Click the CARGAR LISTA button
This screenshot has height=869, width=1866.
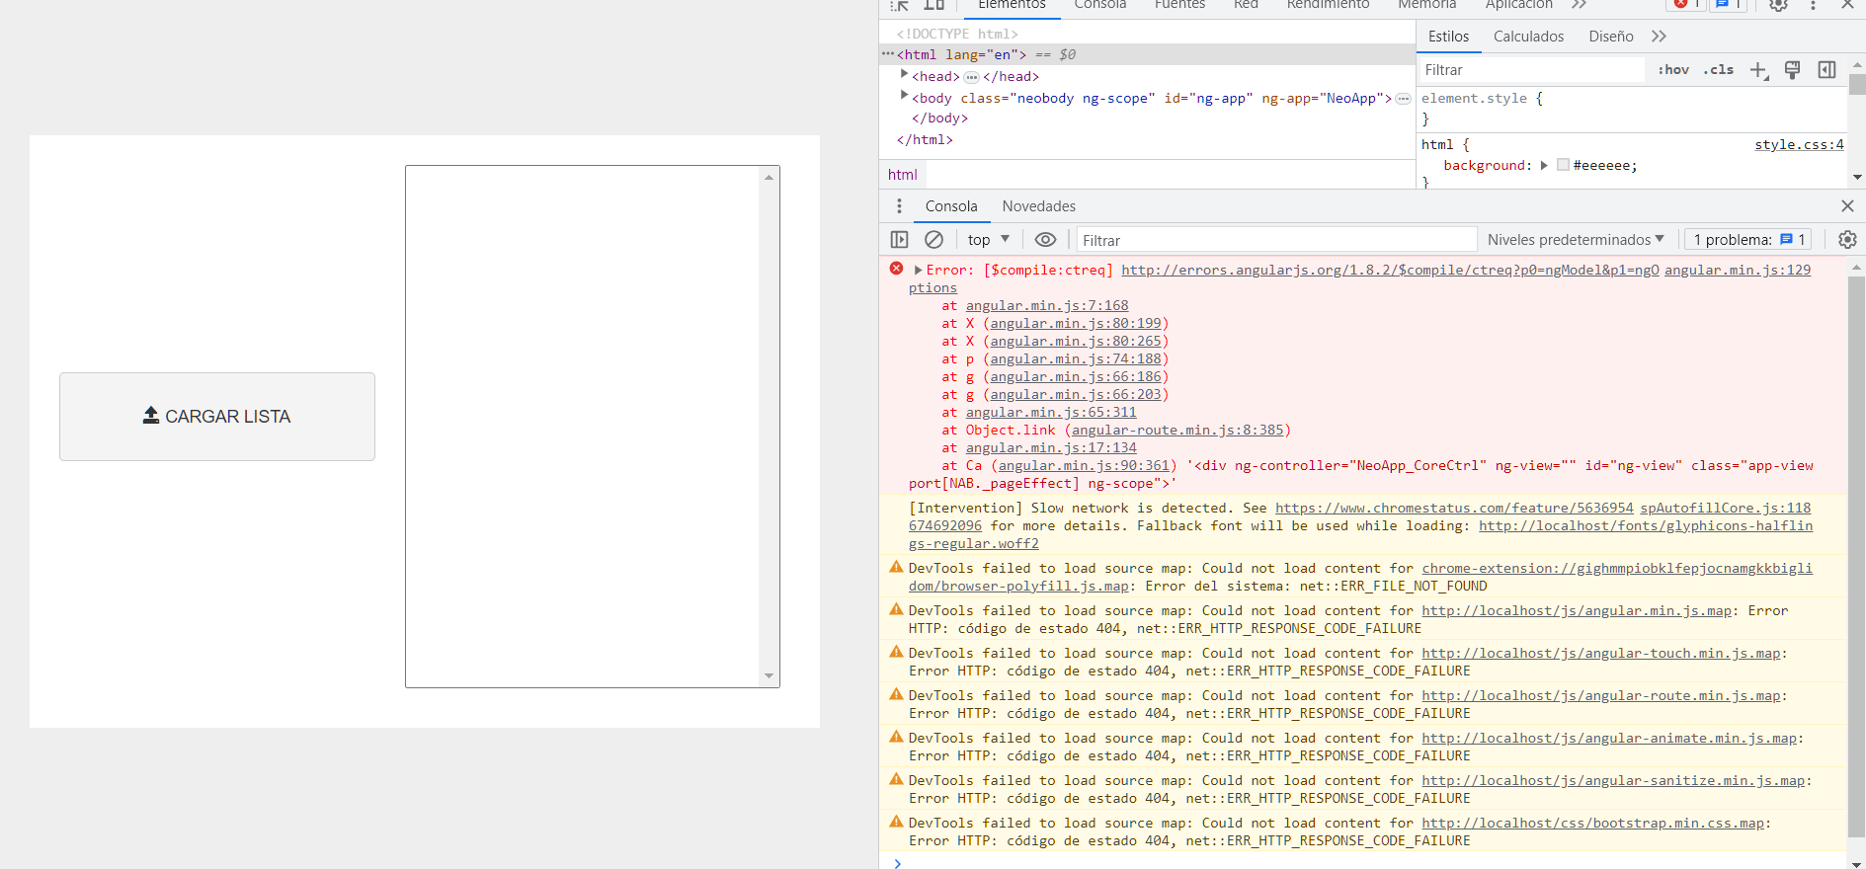pos(217,417)
